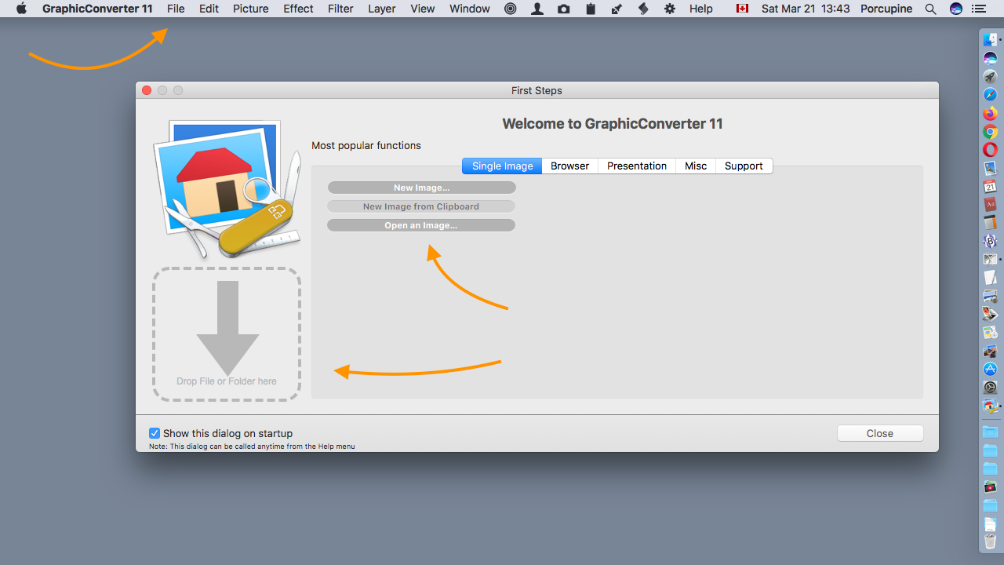Switch to the Browser tab
The height and width of the screenshot is (565, 1004).
pyautogui.click(x=569, y=166)
